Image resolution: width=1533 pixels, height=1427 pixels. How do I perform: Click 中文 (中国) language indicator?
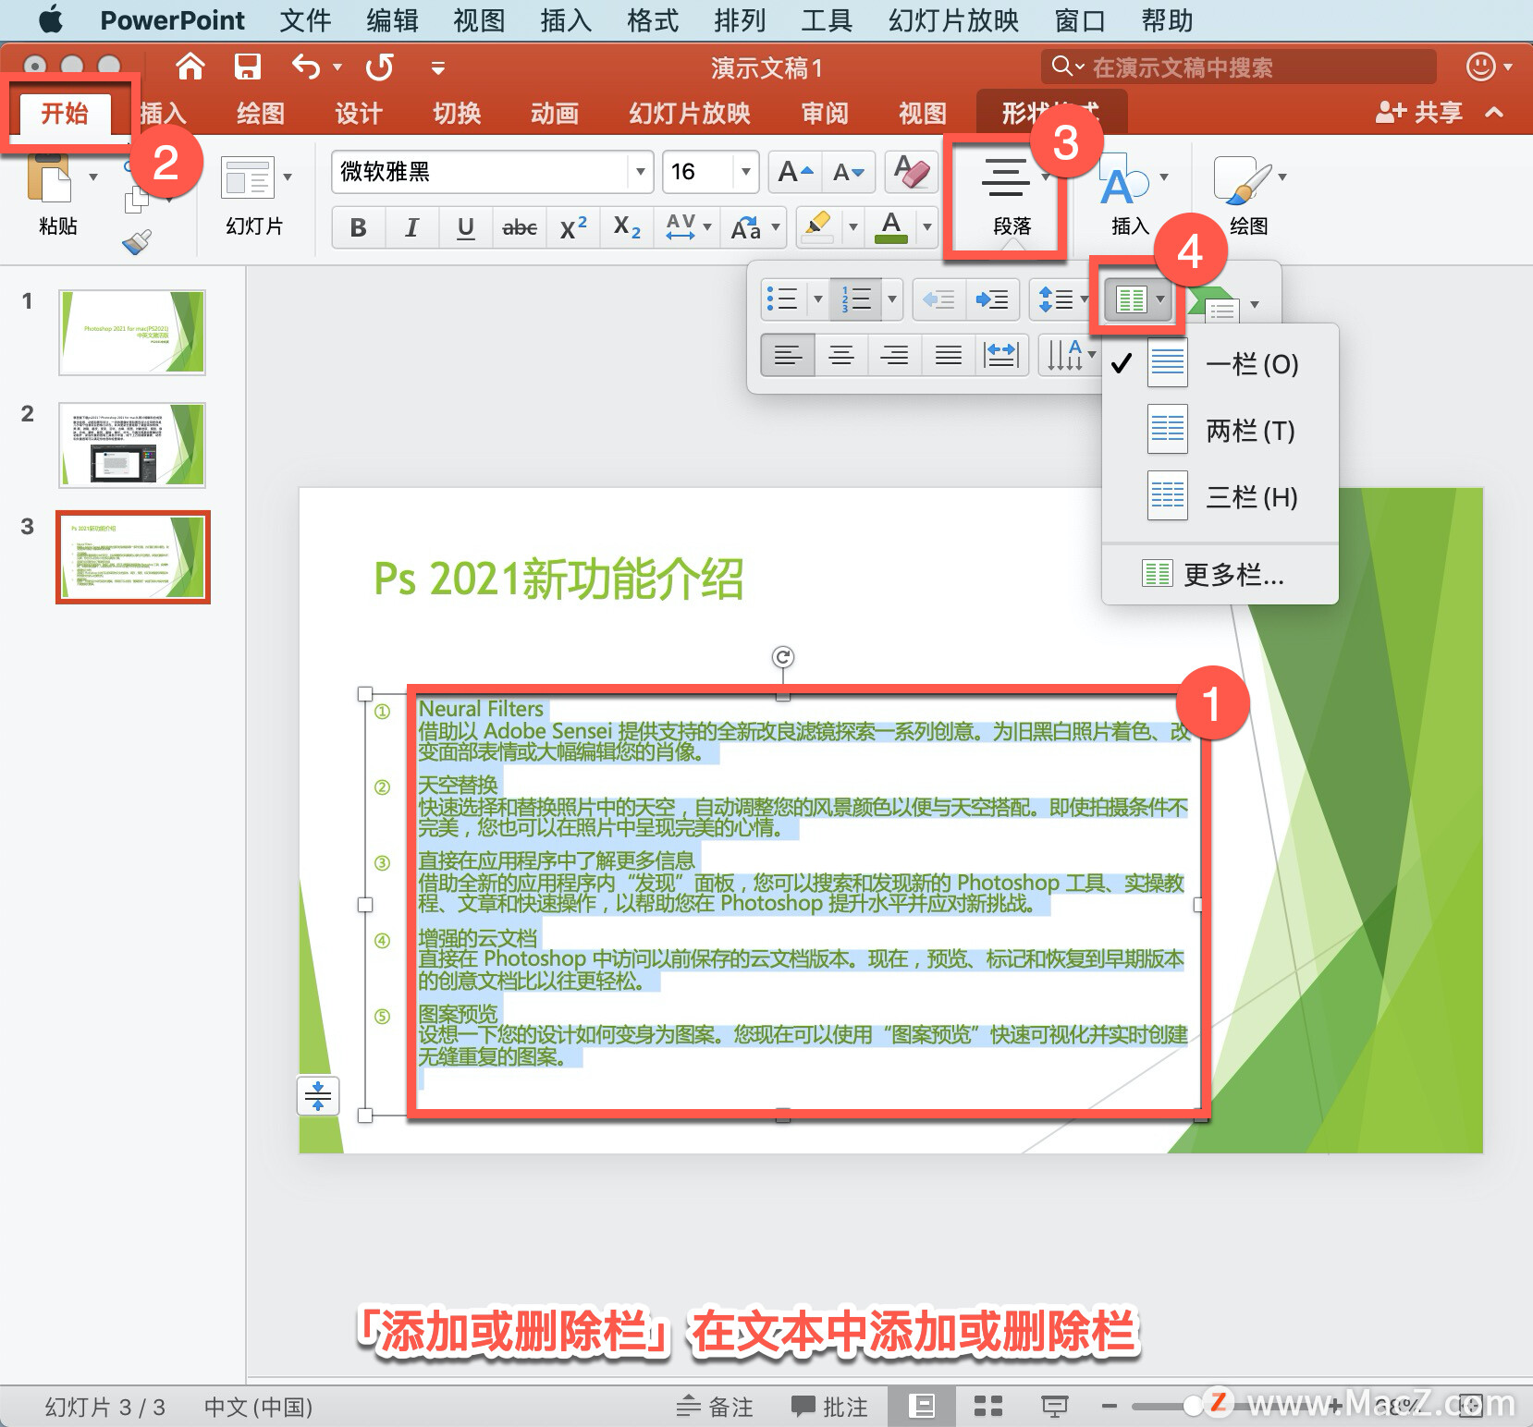point(258,1408)
